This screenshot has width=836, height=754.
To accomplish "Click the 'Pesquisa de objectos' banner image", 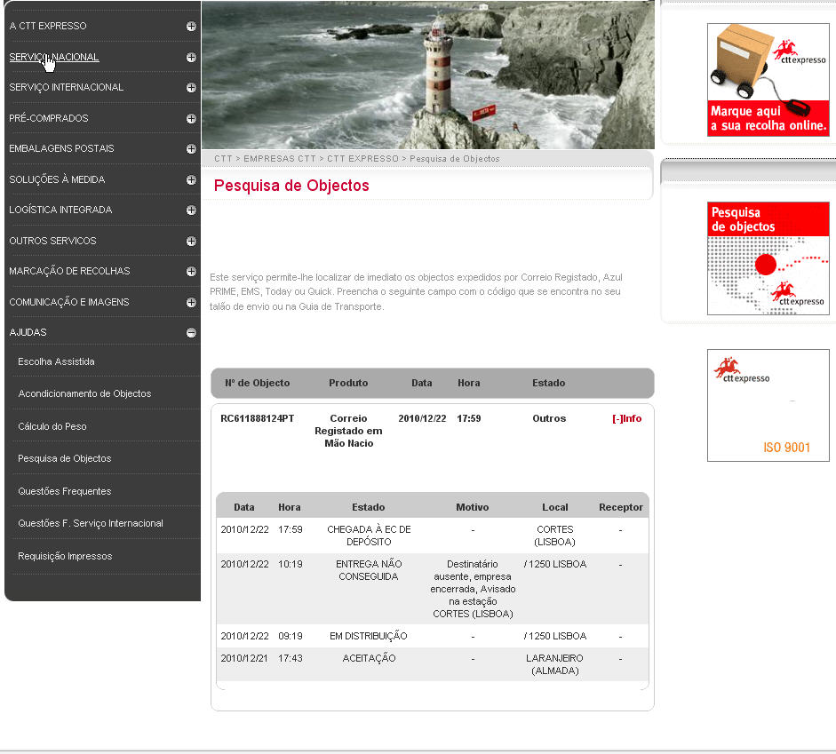I will point(768,258).
